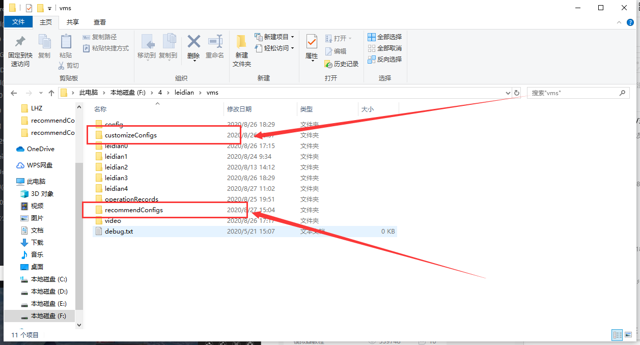This screenshot has height=345, width=640.
Task: Click the search vms input box
Action: (x=573, y=93)
